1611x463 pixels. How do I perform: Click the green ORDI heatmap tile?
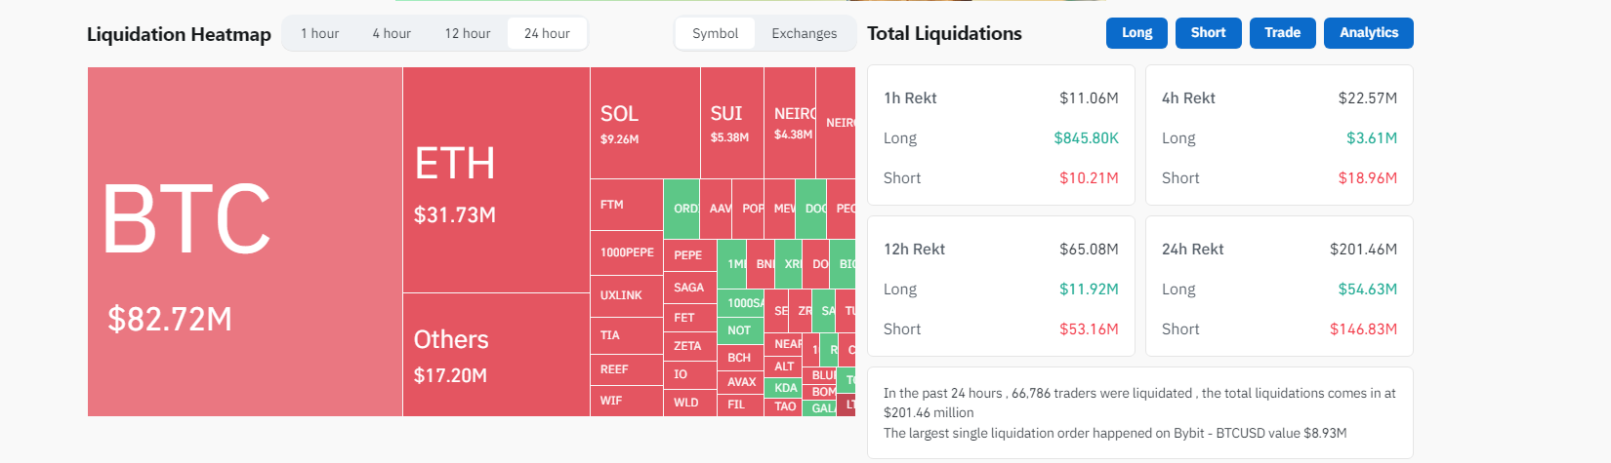coord(682,209)
